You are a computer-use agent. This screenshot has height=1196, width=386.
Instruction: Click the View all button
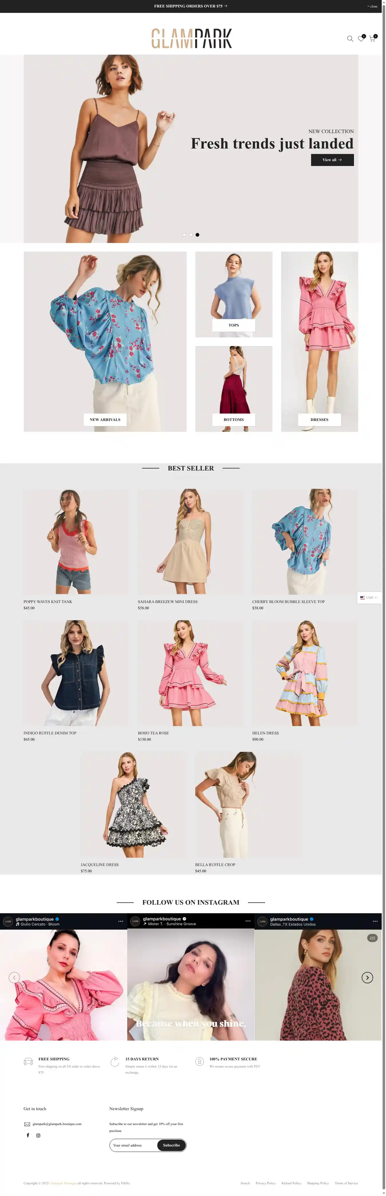coord(332,160)
